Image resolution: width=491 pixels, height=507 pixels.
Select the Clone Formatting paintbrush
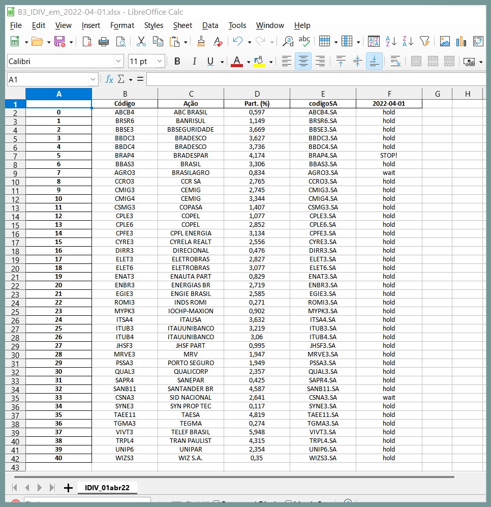coord(201,41)
